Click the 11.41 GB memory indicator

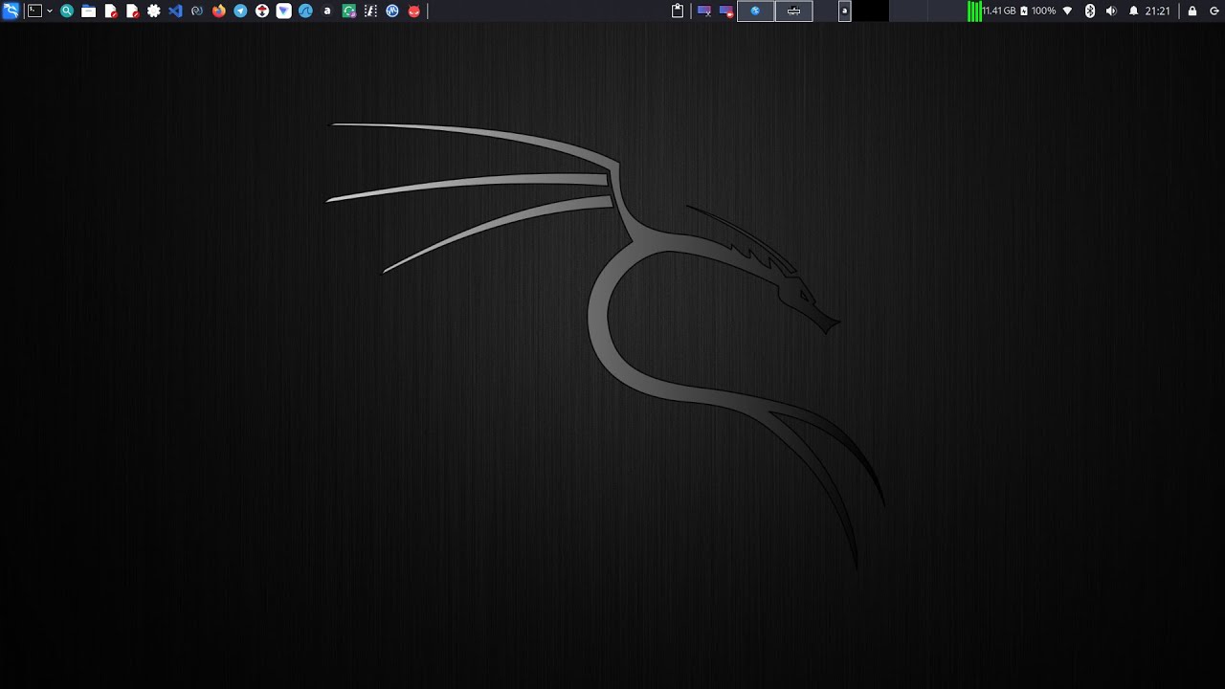pyautogui.click(x=998, y=11)
